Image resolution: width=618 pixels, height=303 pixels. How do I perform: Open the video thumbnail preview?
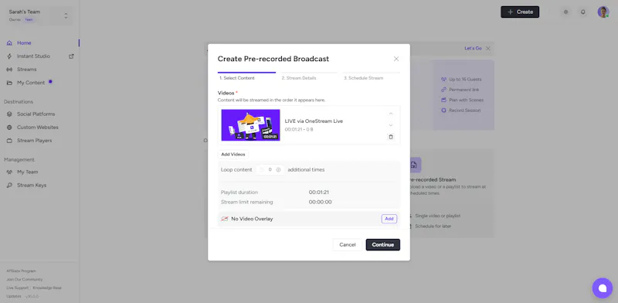pyautogui.click(x=250, y=125)
